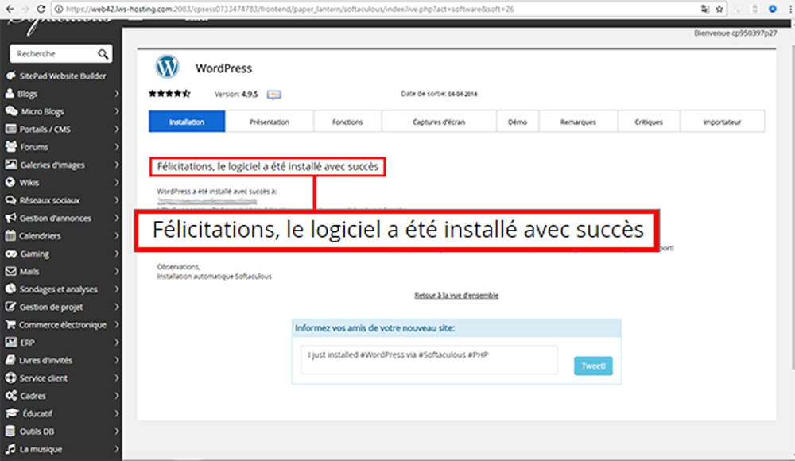Bookmark page with the star icon

[x=719, y=9]
